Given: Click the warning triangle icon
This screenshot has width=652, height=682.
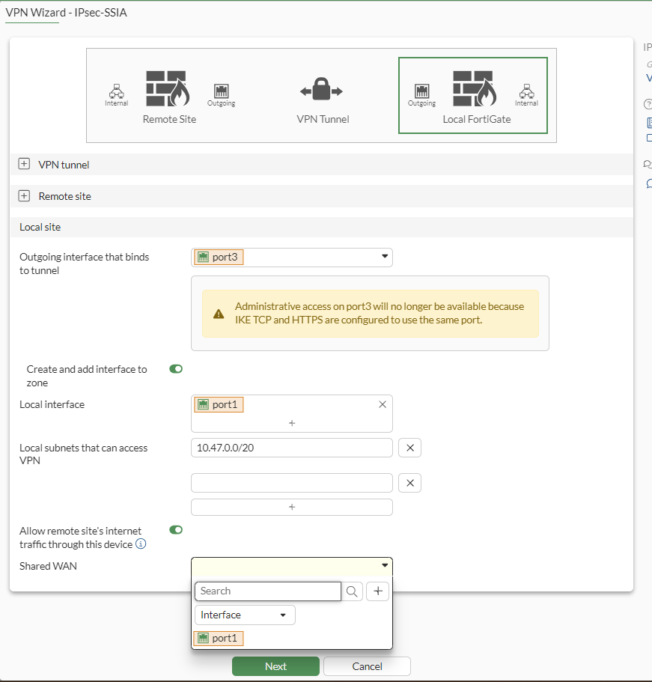Looking at the screenshot, I should 219,314.
